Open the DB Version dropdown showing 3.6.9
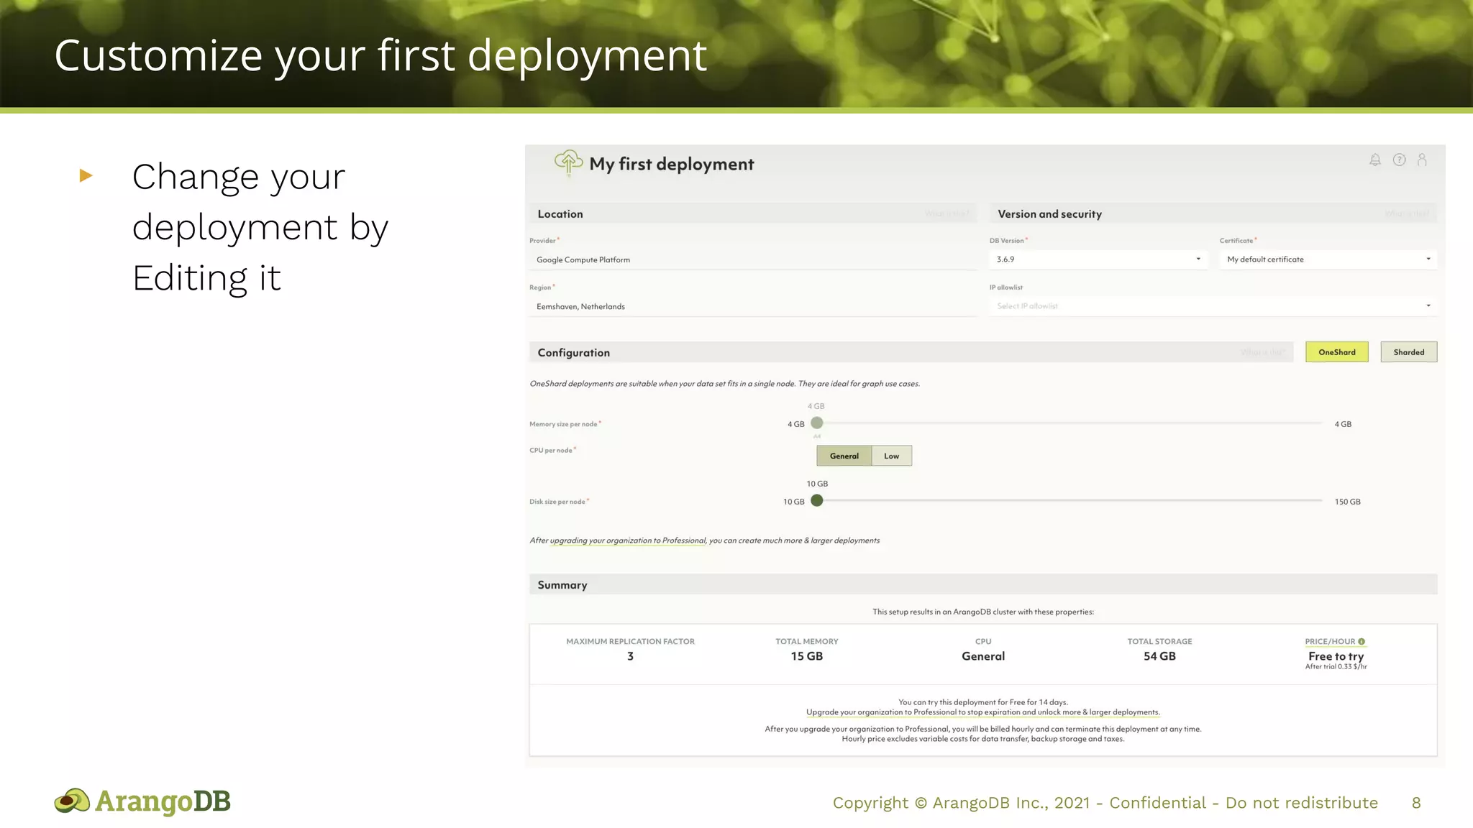This screenshot has width=1473, height=828. pos(1098,259)
